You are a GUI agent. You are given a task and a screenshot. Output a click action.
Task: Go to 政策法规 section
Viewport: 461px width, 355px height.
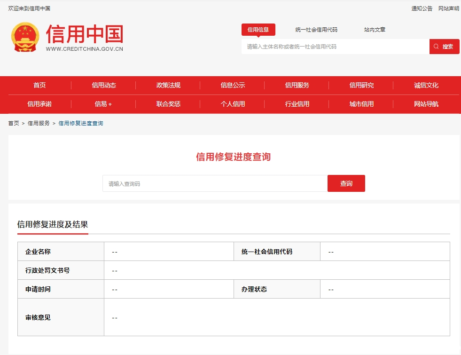[x=168, y=85]
